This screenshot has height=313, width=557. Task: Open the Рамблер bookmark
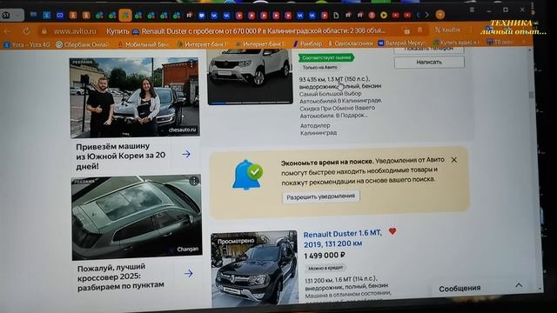click(x=307, y=43)
